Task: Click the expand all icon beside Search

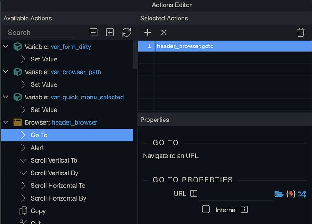Action: (110, 33)
